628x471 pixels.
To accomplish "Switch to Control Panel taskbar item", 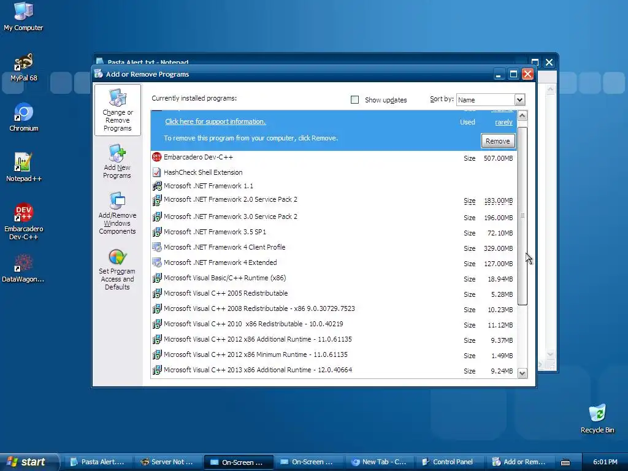I will 449,462.
